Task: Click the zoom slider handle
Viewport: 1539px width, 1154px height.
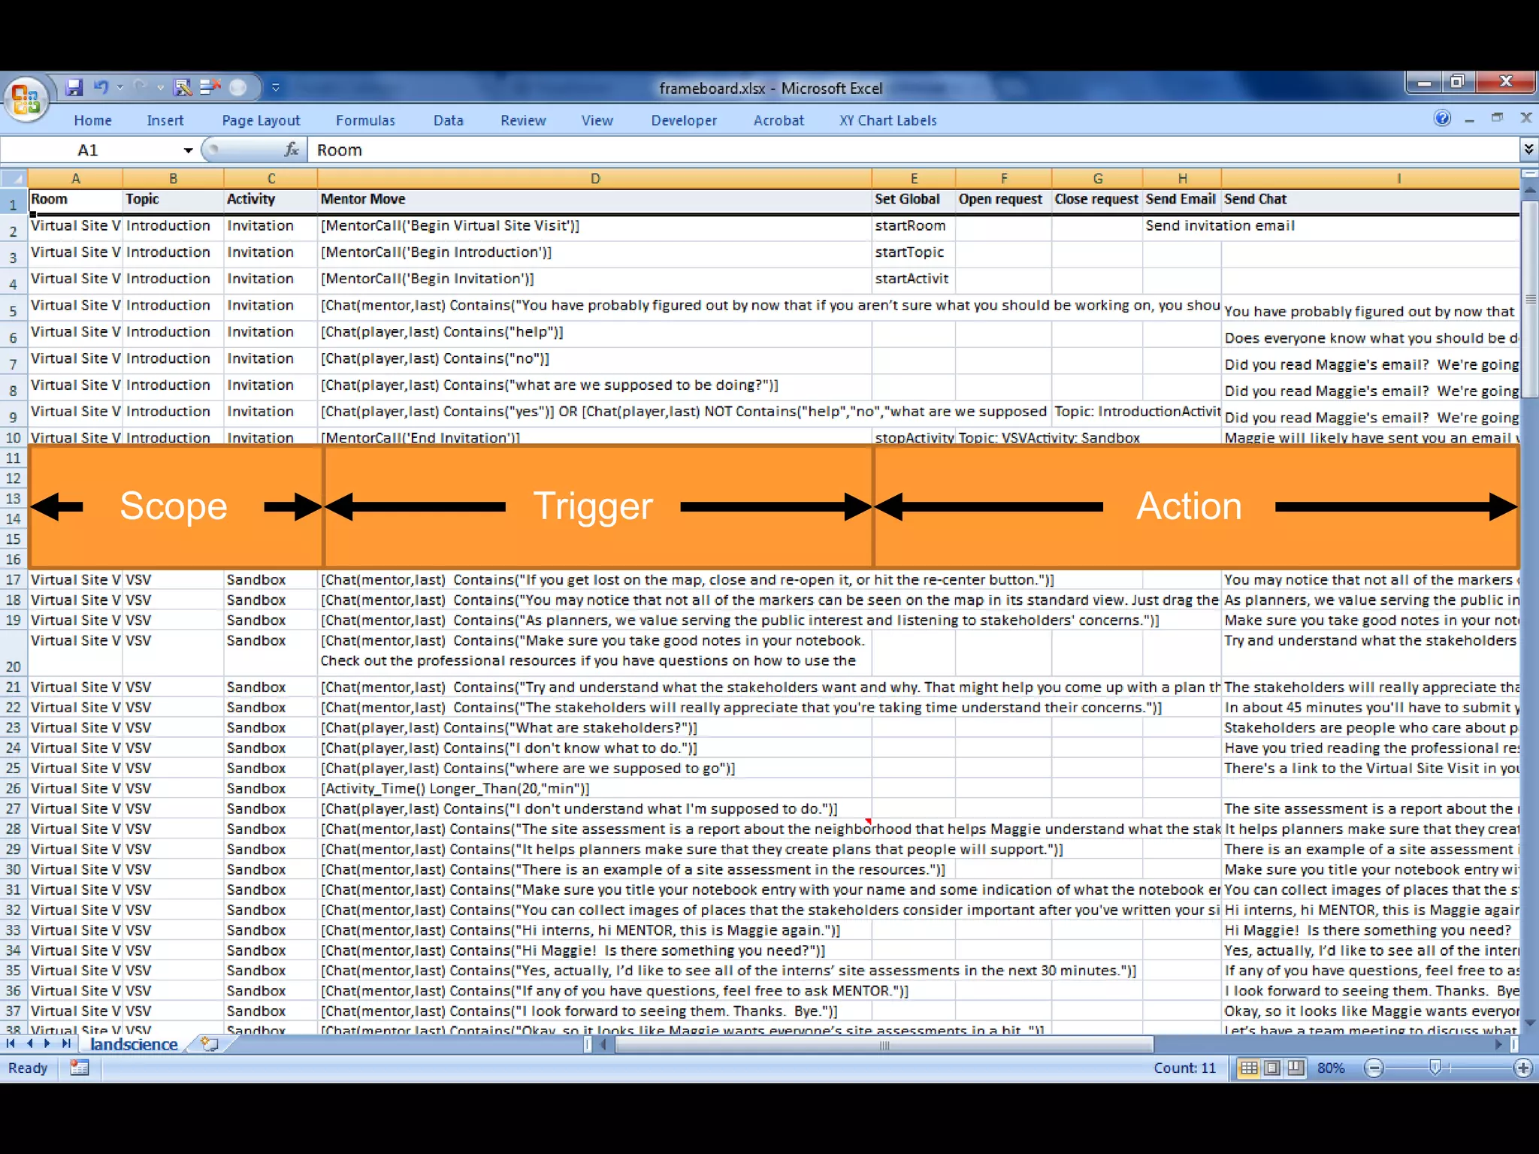Action: pos(1435,1068)
